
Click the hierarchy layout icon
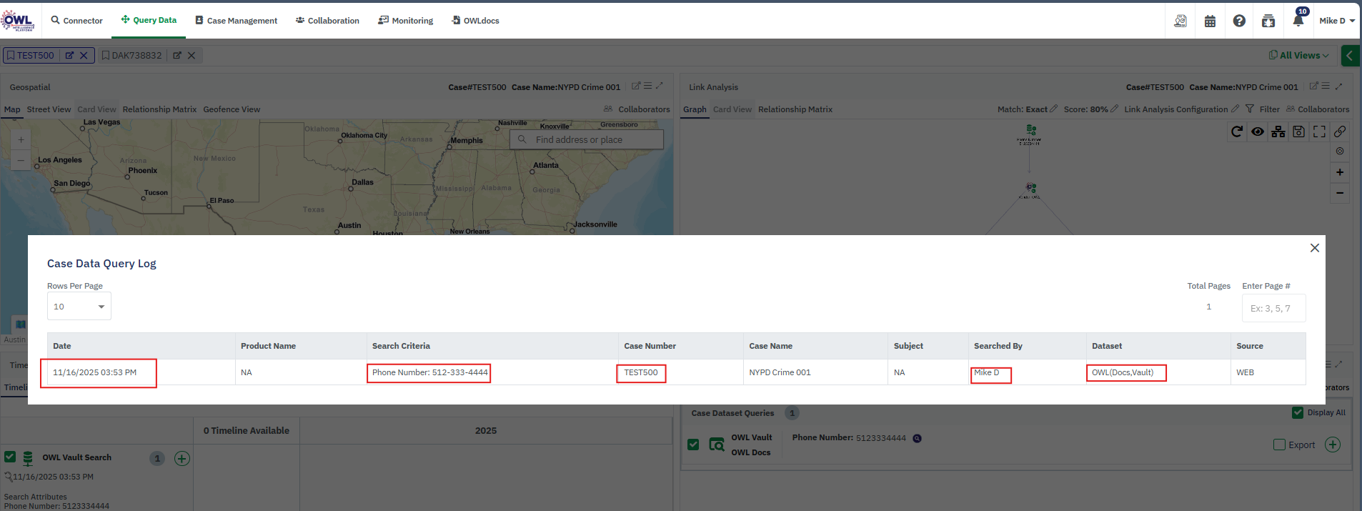point(1278,132)
